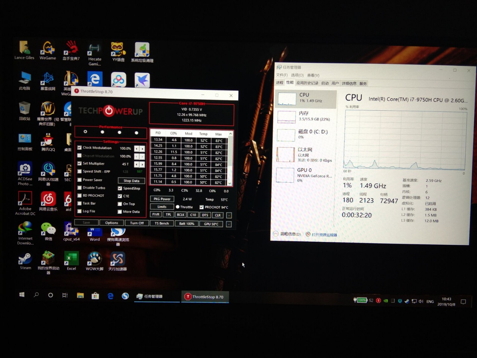This screenshot has width=477, height=358.
Task: Click the Limits button
Action: pyautogui.click(x=162, y=207)
